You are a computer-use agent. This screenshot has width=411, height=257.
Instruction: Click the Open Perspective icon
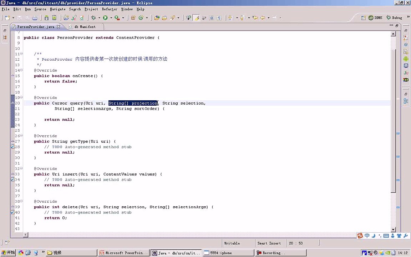(364, 18)
